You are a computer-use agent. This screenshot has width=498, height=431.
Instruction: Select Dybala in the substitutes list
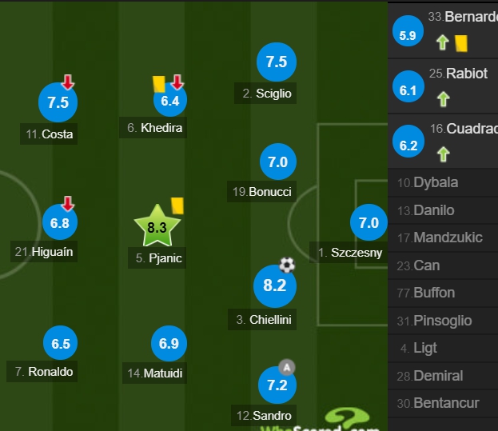[443, 182]
